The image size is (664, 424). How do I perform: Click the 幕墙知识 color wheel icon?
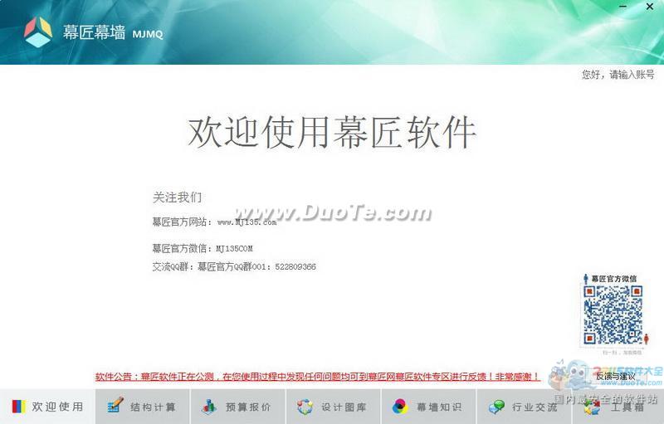[400, 407]
